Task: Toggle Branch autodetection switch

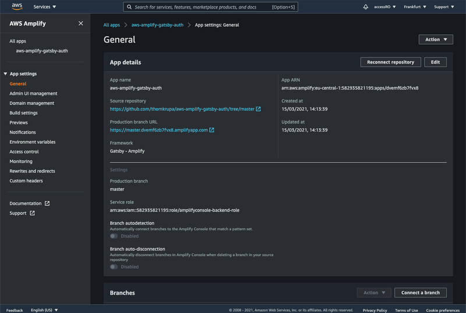Action: [x=114, y=236]
